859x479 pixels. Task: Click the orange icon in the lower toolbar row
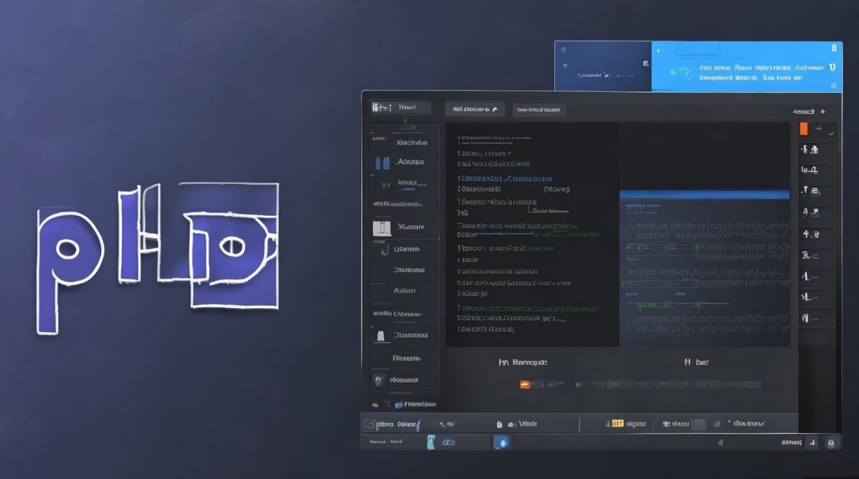[525, 384]
